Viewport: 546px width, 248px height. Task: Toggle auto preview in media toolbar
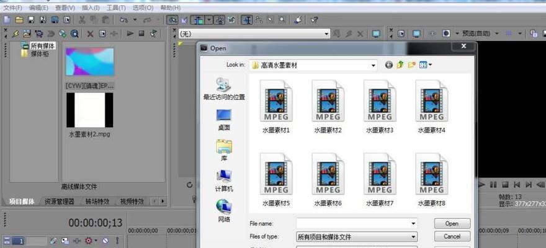[154, 33]
